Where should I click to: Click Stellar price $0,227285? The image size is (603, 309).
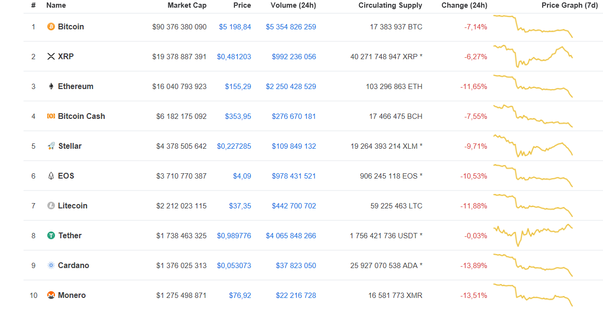tap(234, 146)
